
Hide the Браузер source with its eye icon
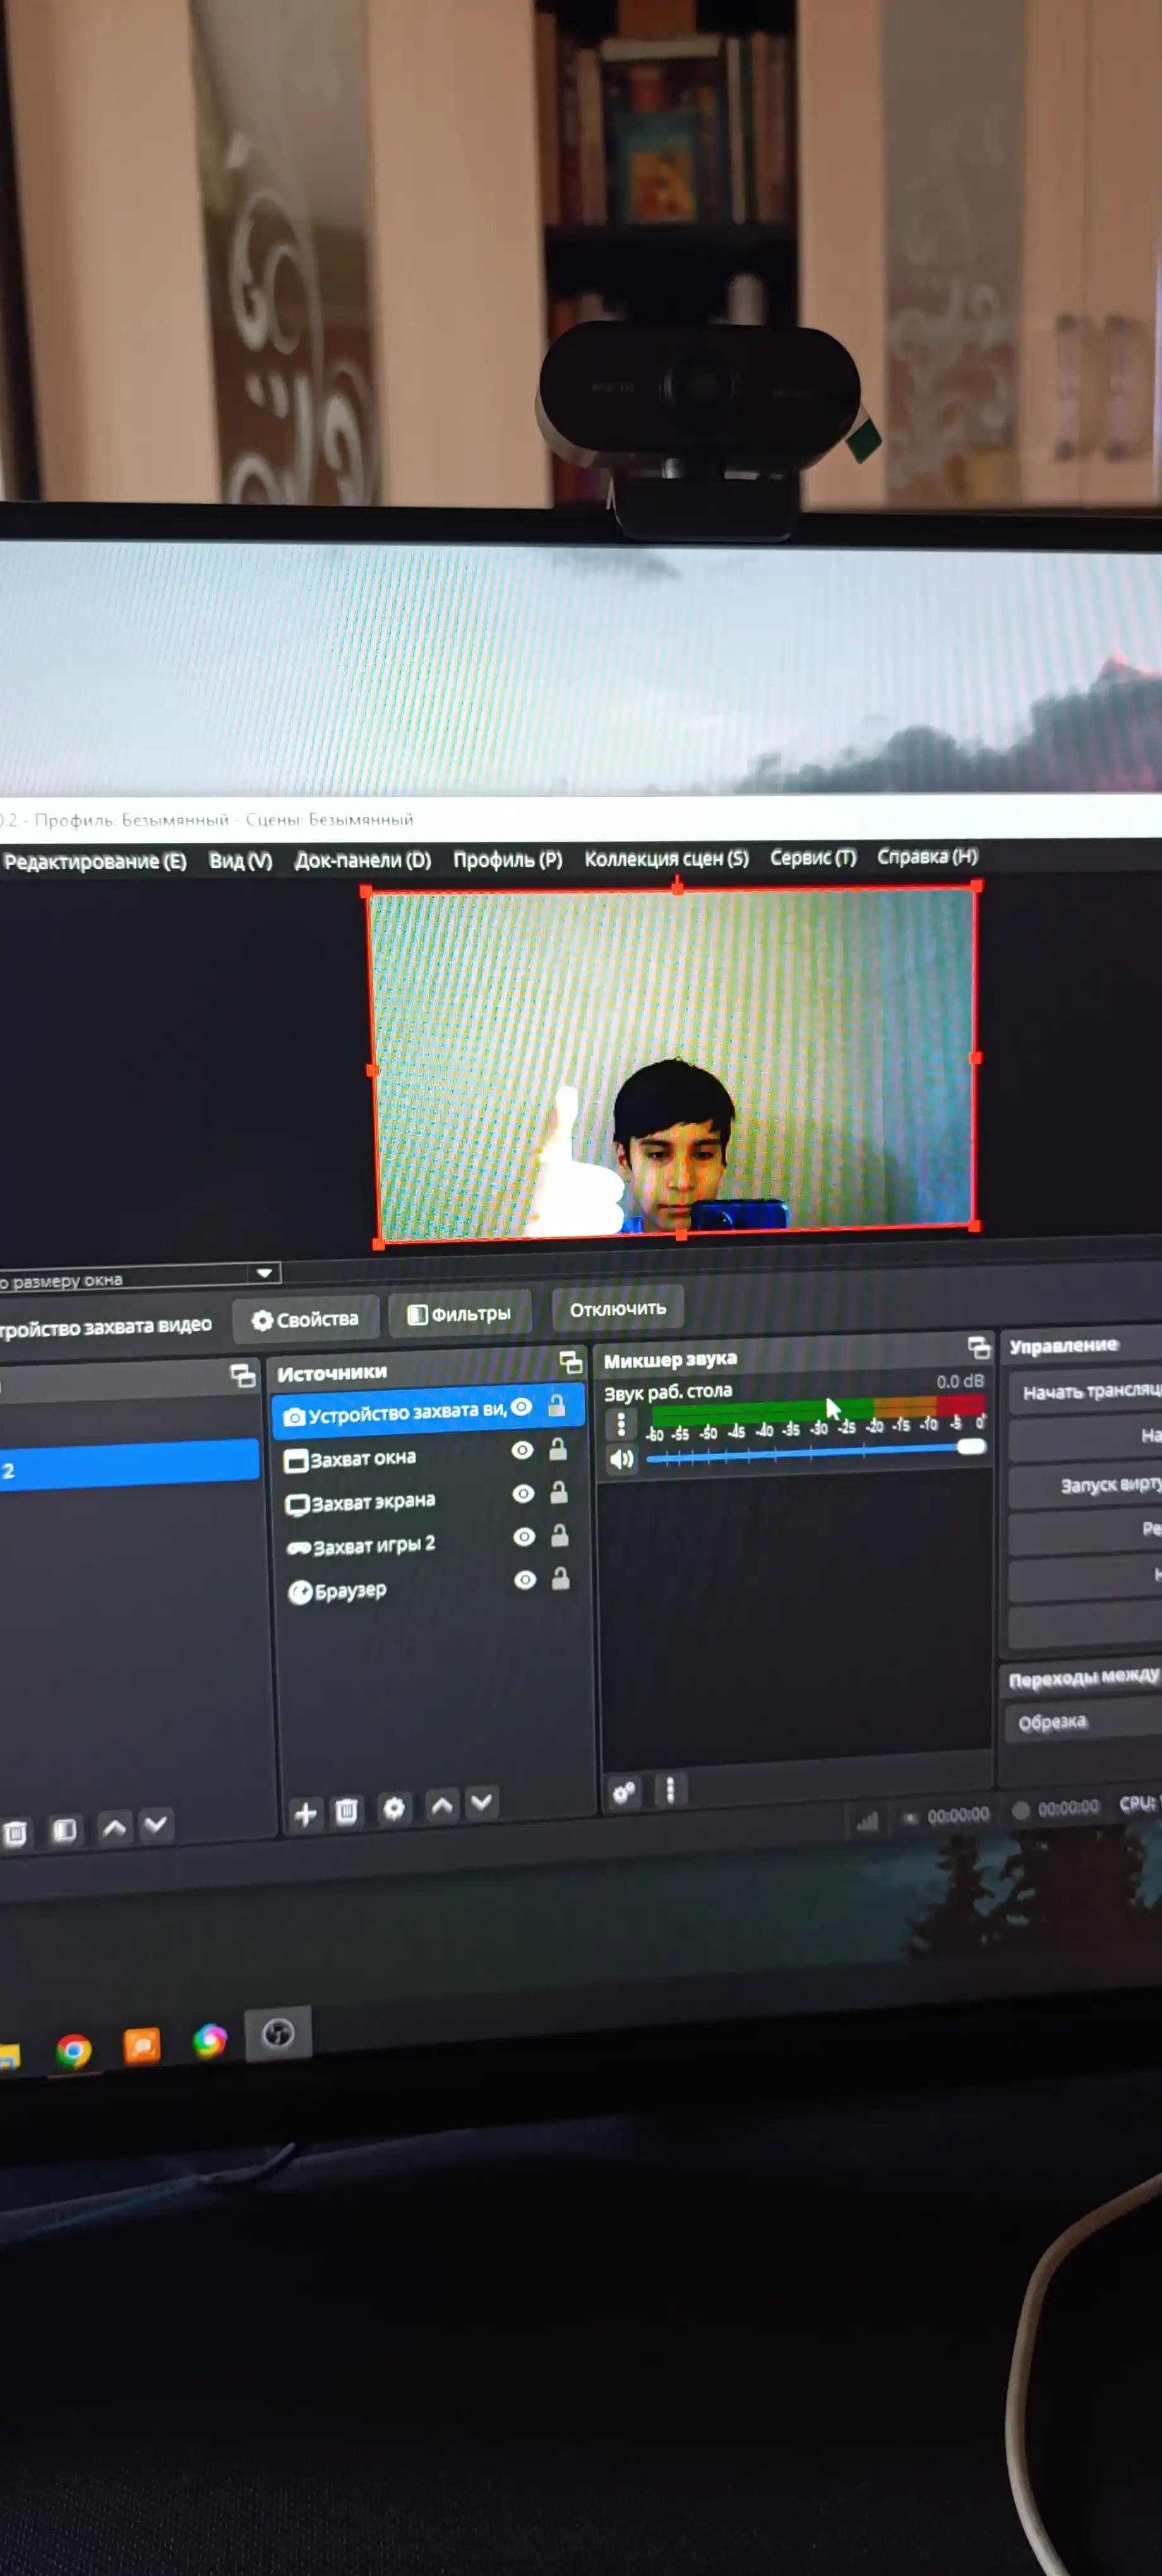[525, 1580]
